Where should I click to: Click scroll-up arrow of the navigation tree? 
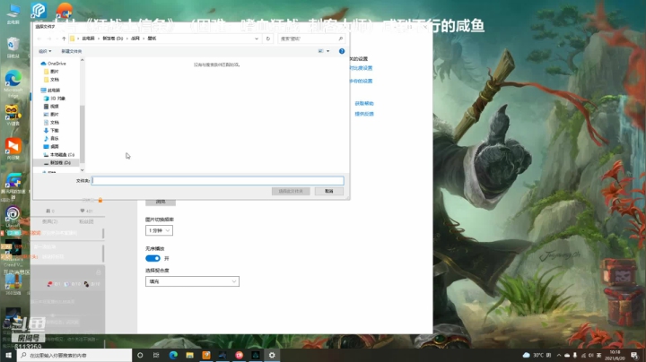click(82, 60)
